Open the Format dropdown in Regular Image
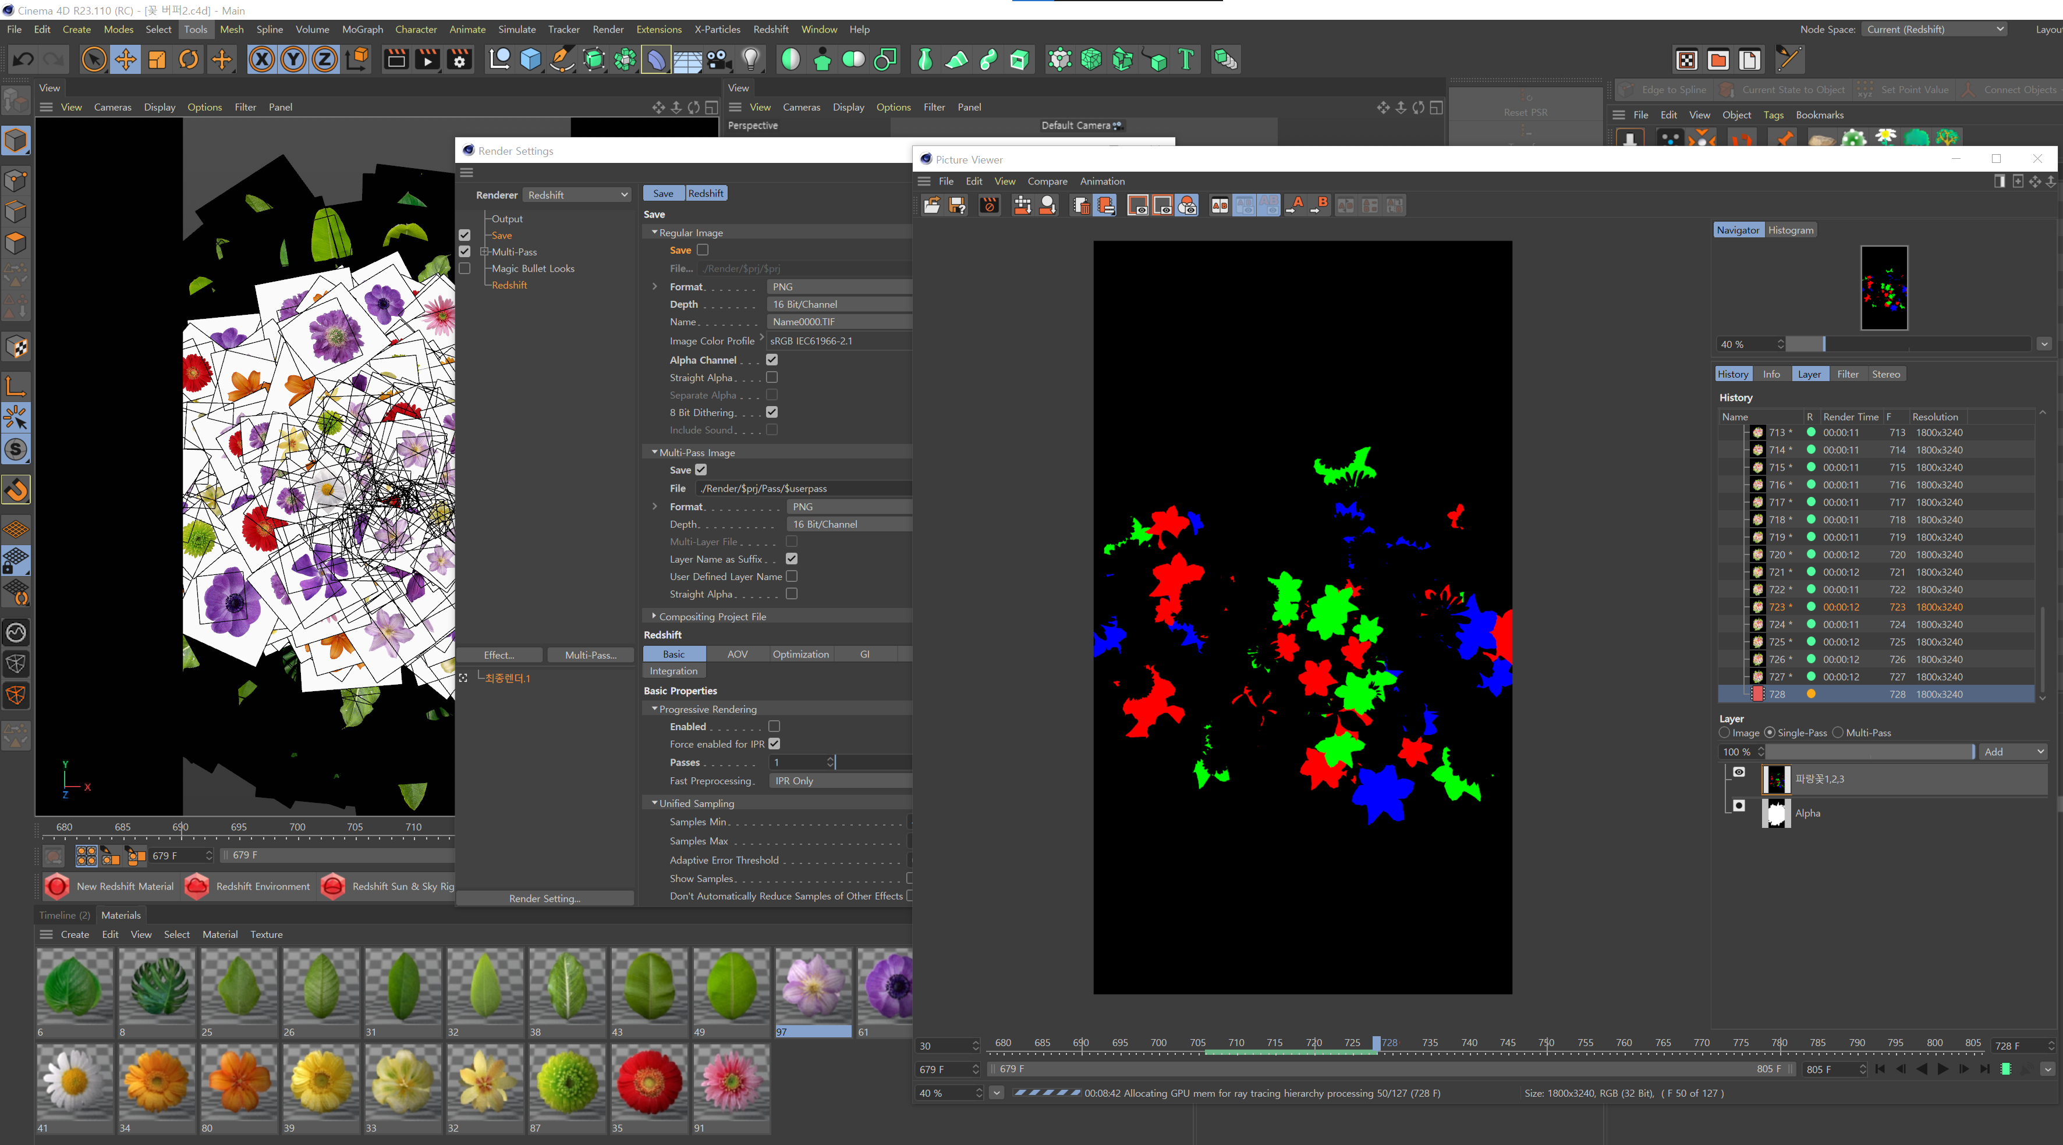Viewport: 2063px width, 1145px height. tap(834, 286)
